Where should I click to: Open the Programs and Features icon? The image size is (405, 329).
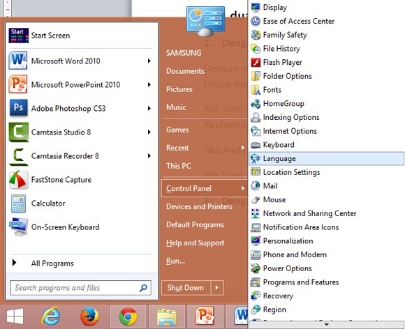point(256,282)
